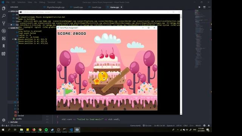Open Source Control view in activity bar

[x=3, y=23]
